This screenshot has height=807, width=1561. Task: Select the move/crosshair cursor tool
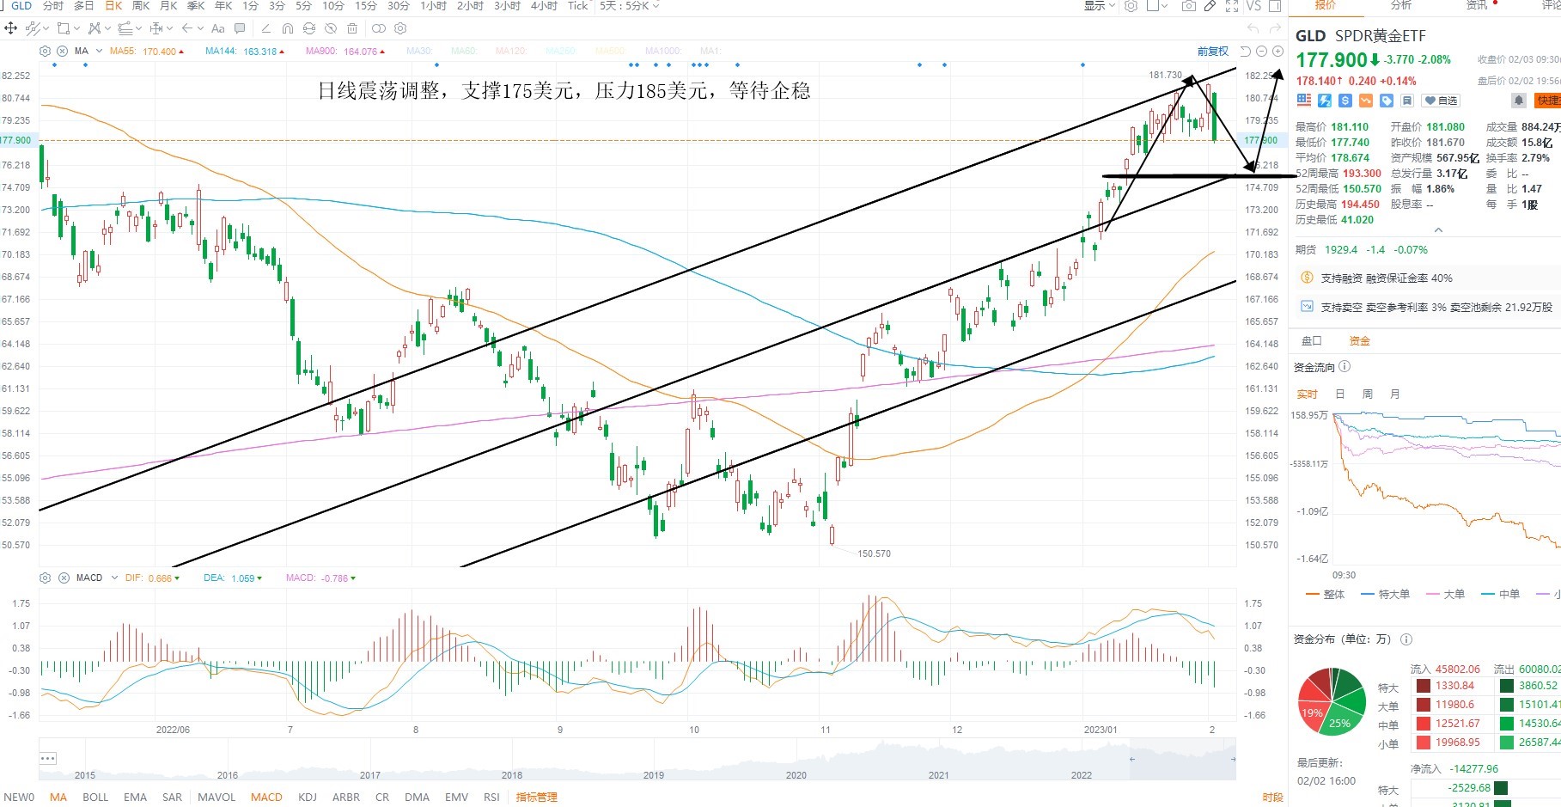point(10,28)
